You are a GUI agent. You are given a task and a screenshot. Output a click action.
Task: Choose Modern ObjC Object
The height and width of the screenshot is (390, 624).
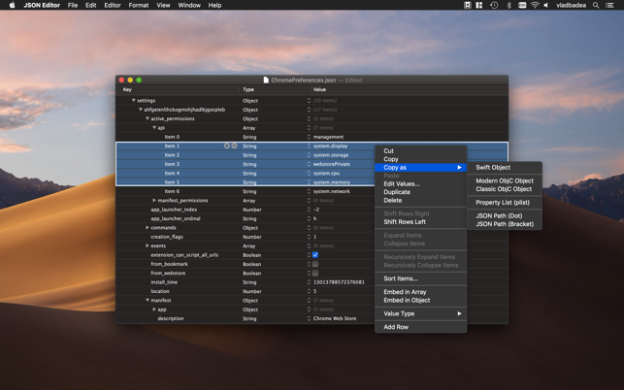(505, 180)
